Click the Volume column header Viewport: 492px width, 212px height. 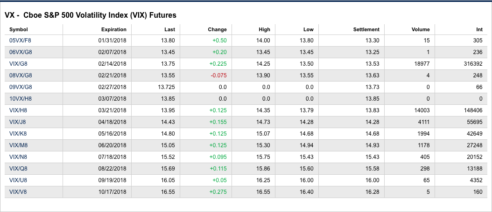pos(420,29)
